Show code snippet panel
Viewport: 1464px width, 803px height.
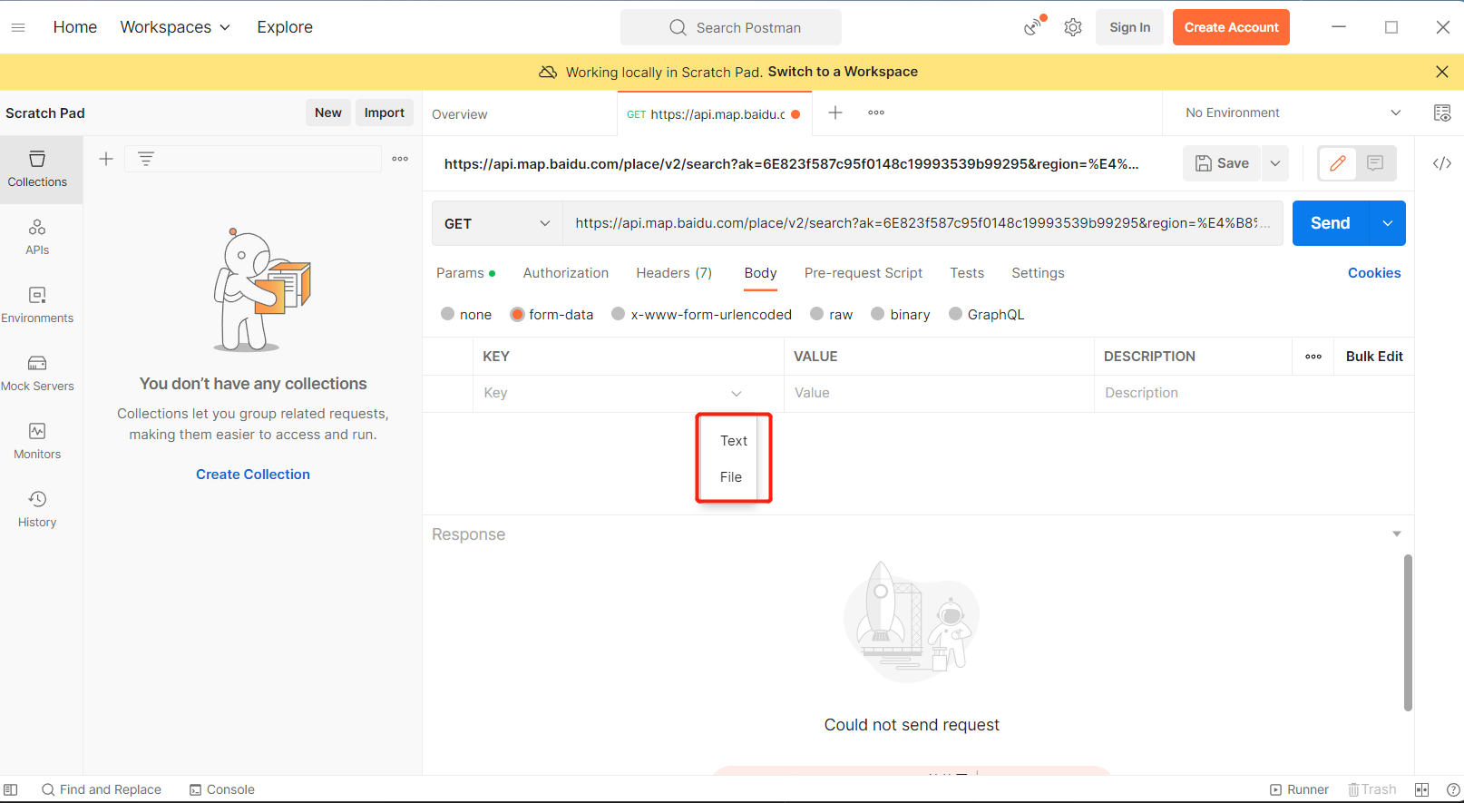1442,163
